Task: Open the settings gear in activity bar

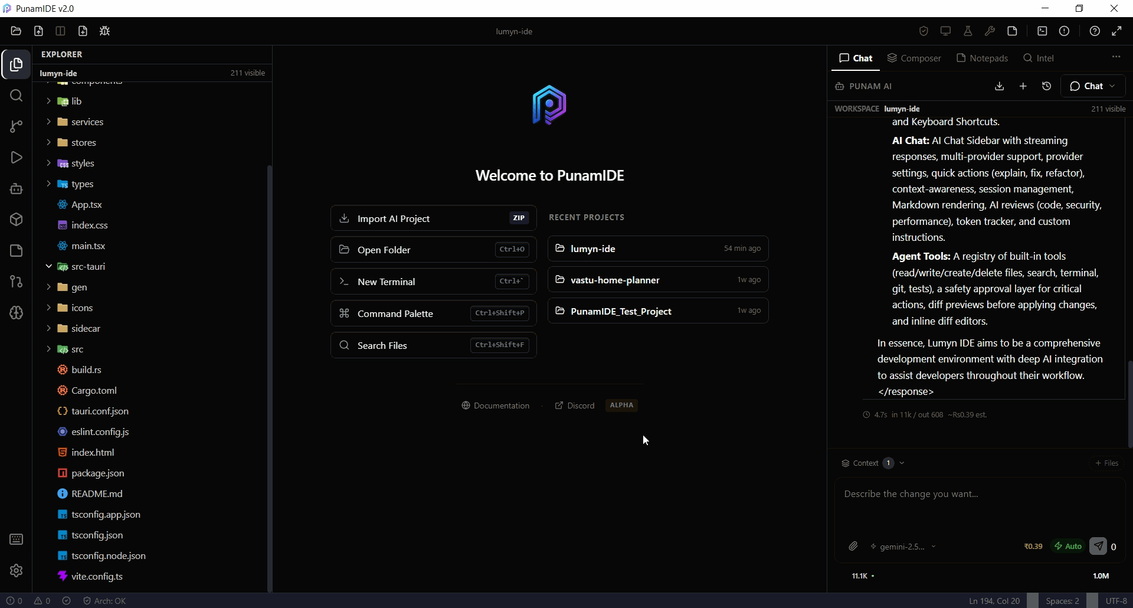Action: click(17, 570)
